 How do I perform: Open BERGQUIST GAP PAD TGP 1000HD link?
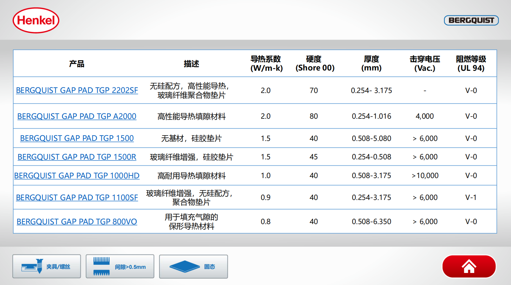(x=77, y=176)
